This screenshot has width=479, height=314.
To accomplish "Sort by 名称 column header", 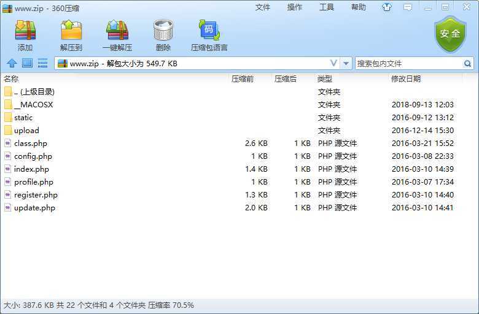I will [11, 79].
